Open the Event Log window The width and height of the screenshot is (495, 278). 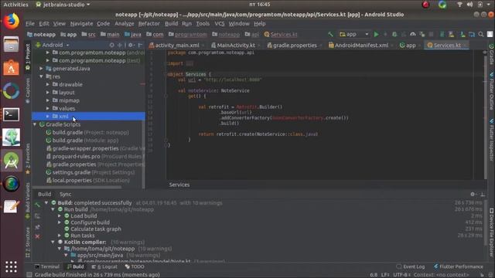point(411,266)
